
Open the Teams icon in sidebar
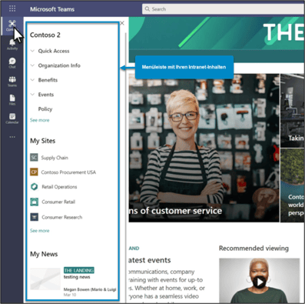pos(12,82)
